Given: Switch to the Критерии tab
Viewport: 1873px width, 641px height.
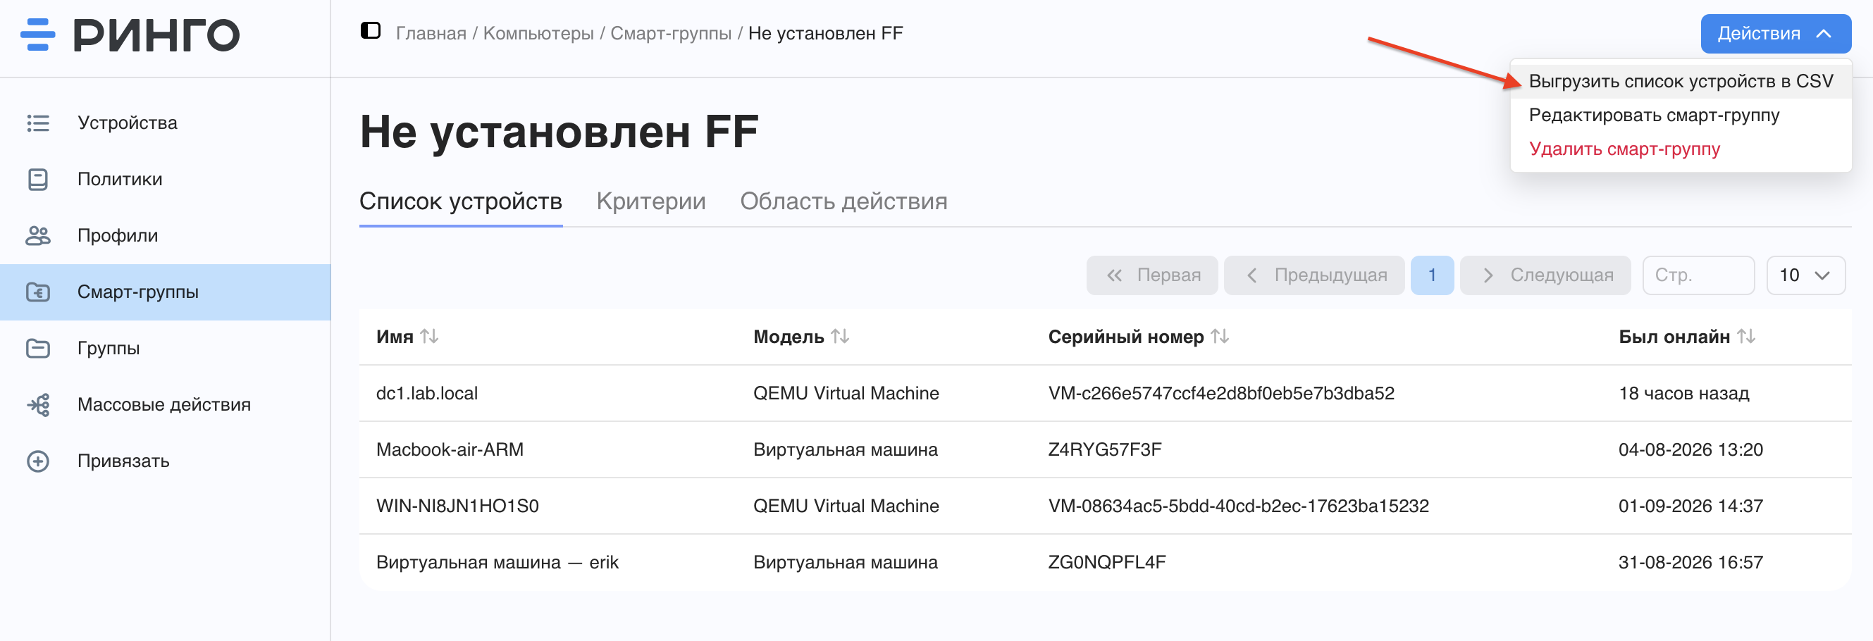Looking at the screenshot, I should [650, 201].
